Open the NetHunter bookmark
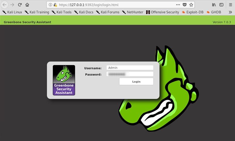The image size is (235, 141). (x=133, y=12)
